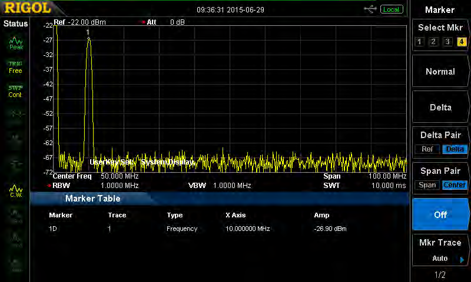This screenshot has width=471, height=282.
Task: Click the Marker Table header tab
Action: (93, 199)
